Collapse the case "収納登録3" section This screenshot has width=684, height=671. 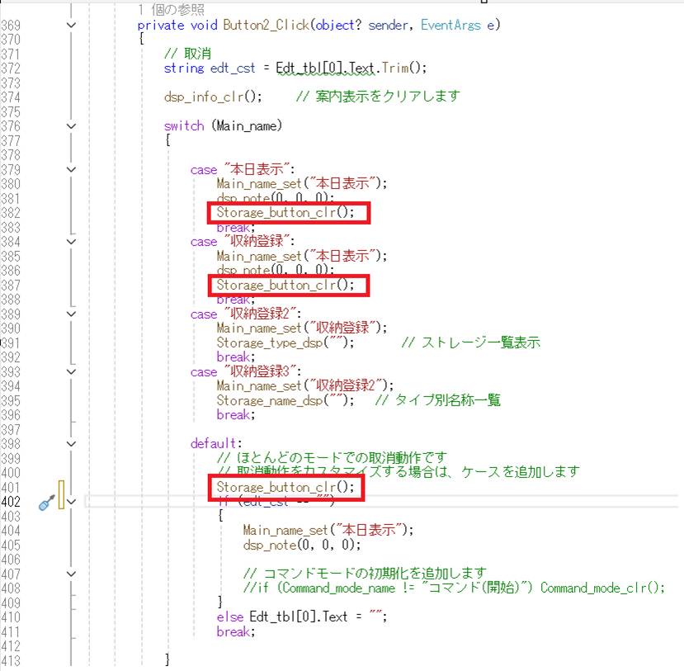71,371
